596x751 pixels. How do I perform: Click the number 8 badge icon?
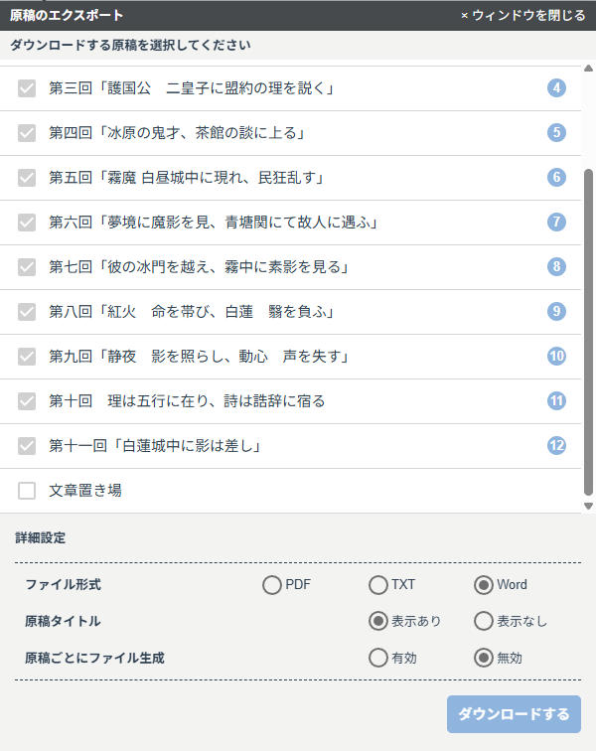pyautogui.click(x=556, y=267)
